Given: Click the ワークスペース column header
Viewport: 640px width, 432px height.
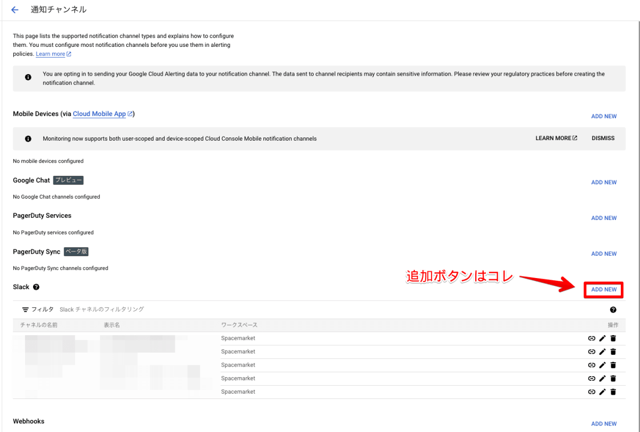Looking at the screenshot, I should click(239, 325).
